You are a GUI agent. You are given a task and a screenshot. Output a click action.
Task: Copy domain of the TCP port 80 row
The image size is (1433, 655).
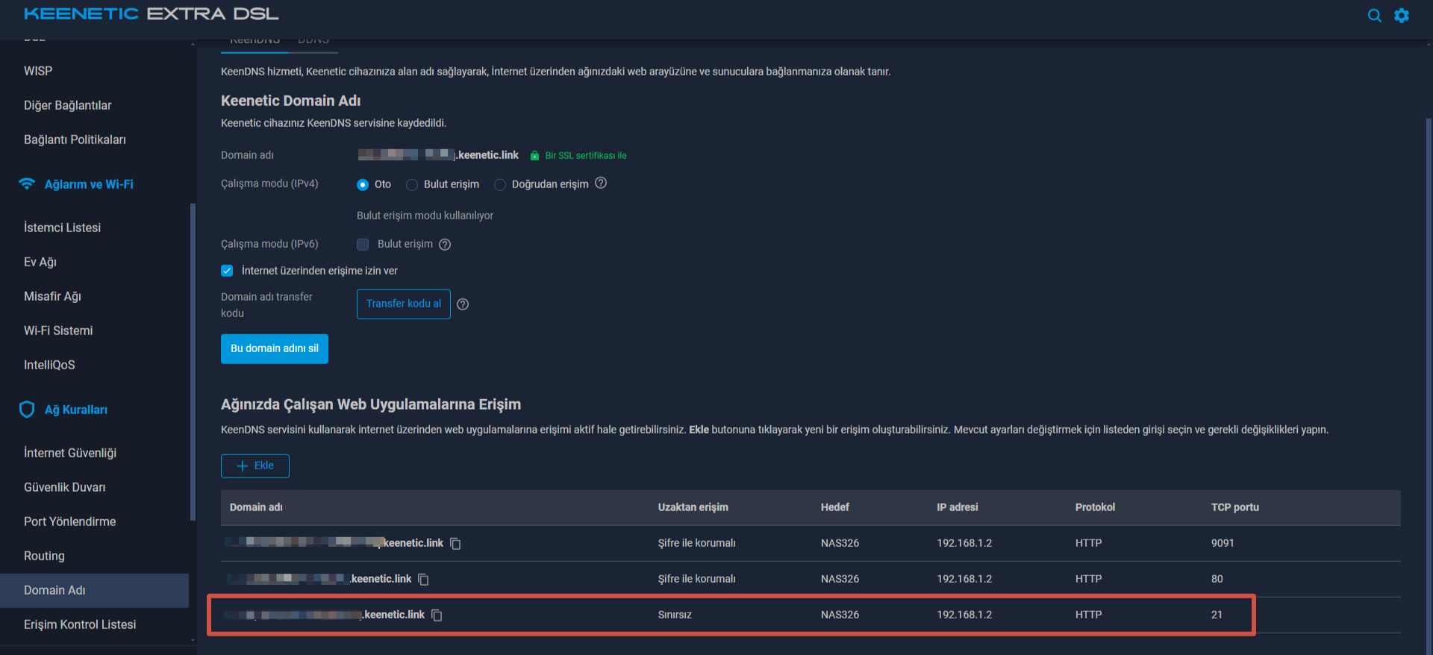point(423,580)
